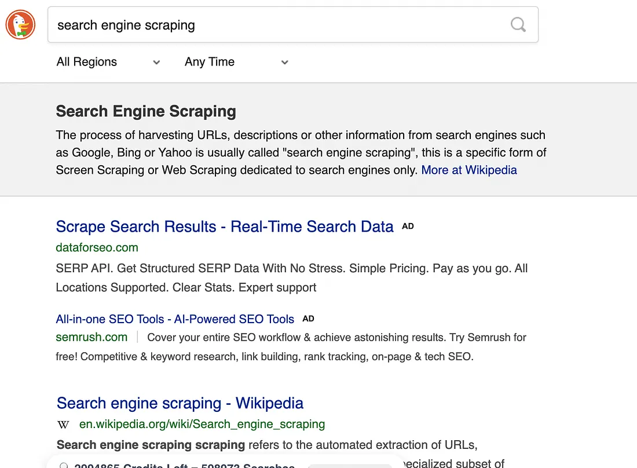The height and width of the screenshot is (468, 637).
Task: Click the chevron next to Any Time
Action: 284,63
